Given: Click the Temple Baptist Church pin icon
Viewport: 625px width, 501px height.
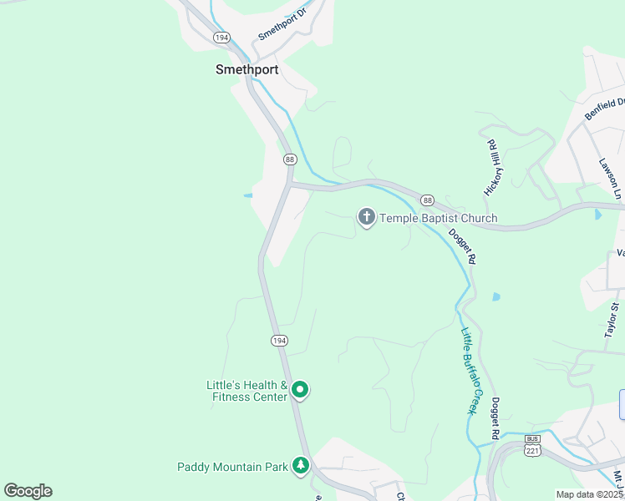Looking at the screenshot, I should [366, 218].
